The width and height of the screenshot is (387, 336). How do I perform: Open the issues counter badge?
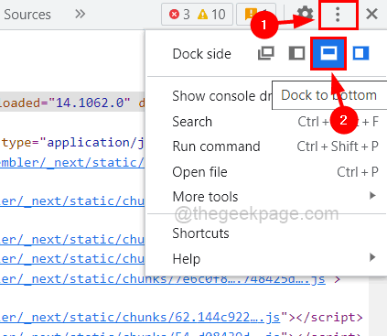[256, 14]
